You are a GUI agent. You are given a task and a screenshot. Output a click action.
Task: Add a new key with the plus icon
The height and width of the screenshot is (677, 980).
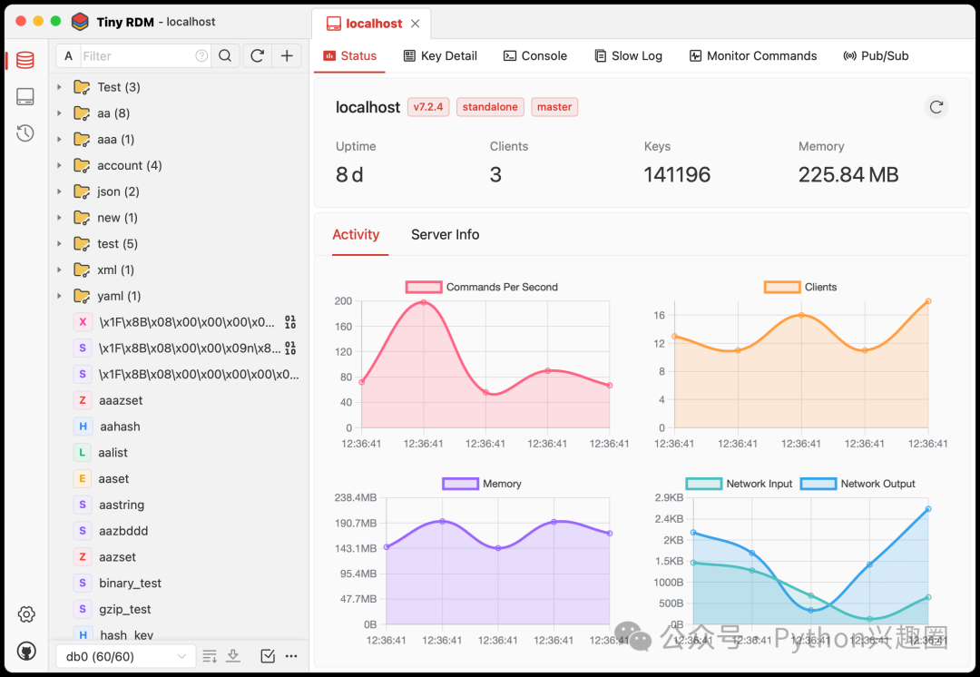[287, 56]
